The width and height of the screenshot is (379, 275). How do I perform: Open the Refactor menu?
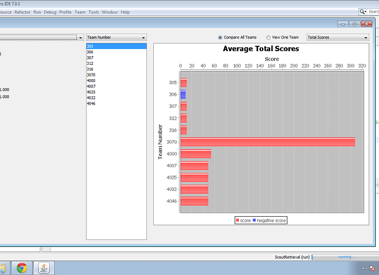[x=22, y=12]
